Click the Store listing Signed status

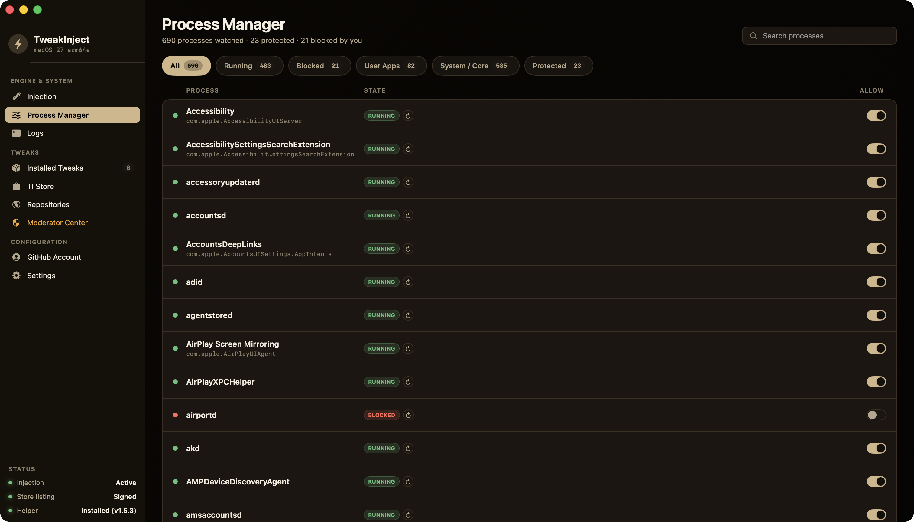coord(72,497)
